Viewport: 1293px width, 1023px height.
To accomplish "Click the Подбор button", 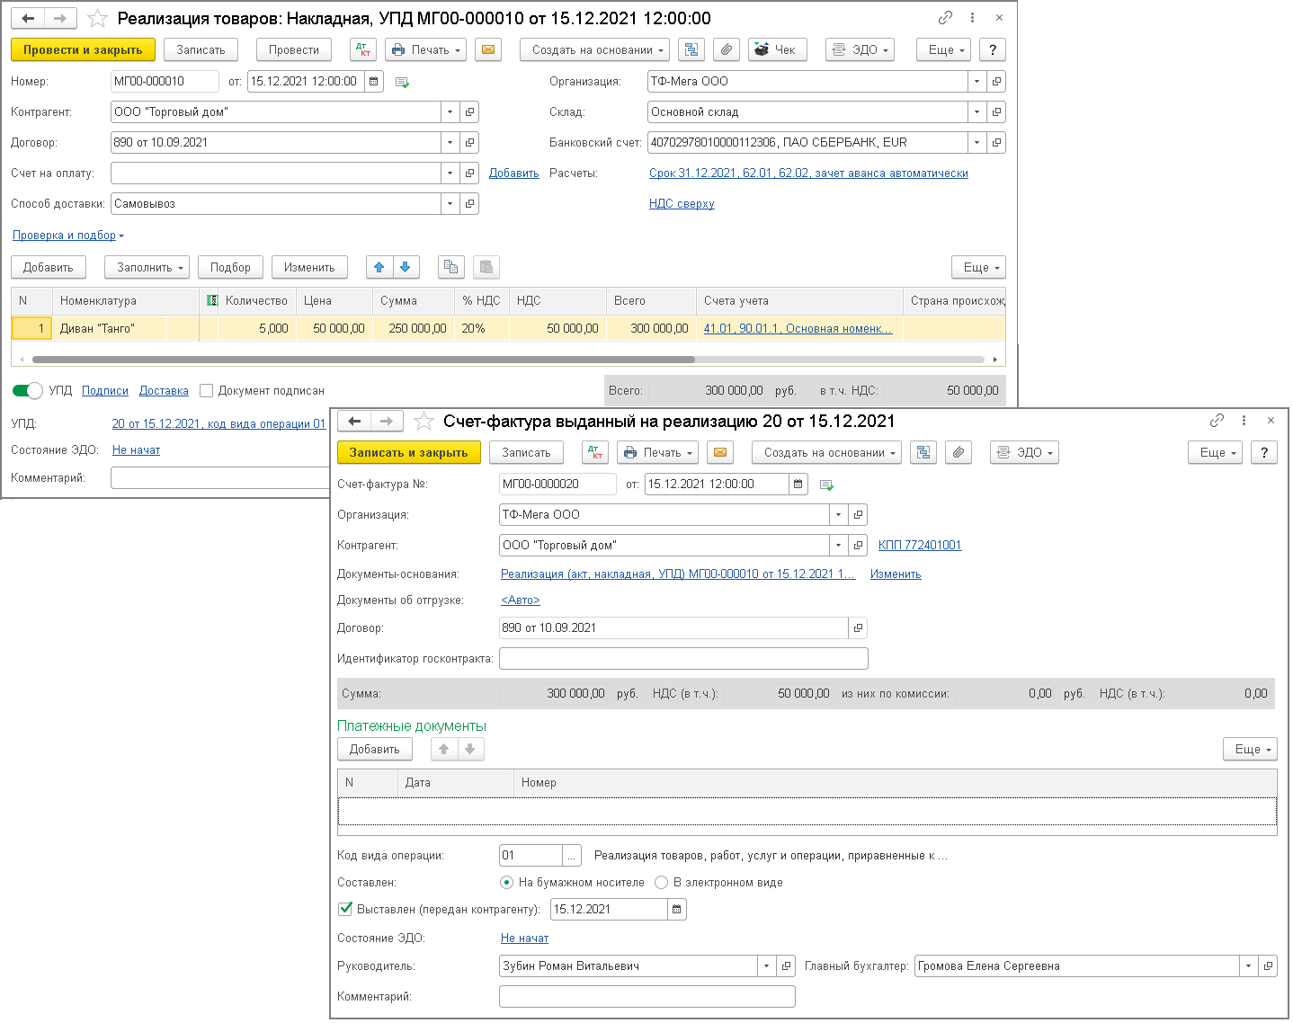I will pos(230,267).
